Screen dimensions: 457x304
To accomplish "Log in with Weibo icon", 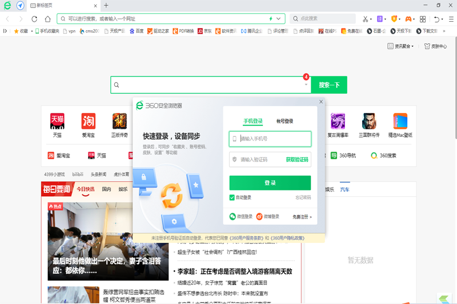I will pyautogui.click(x=259, y=217).
